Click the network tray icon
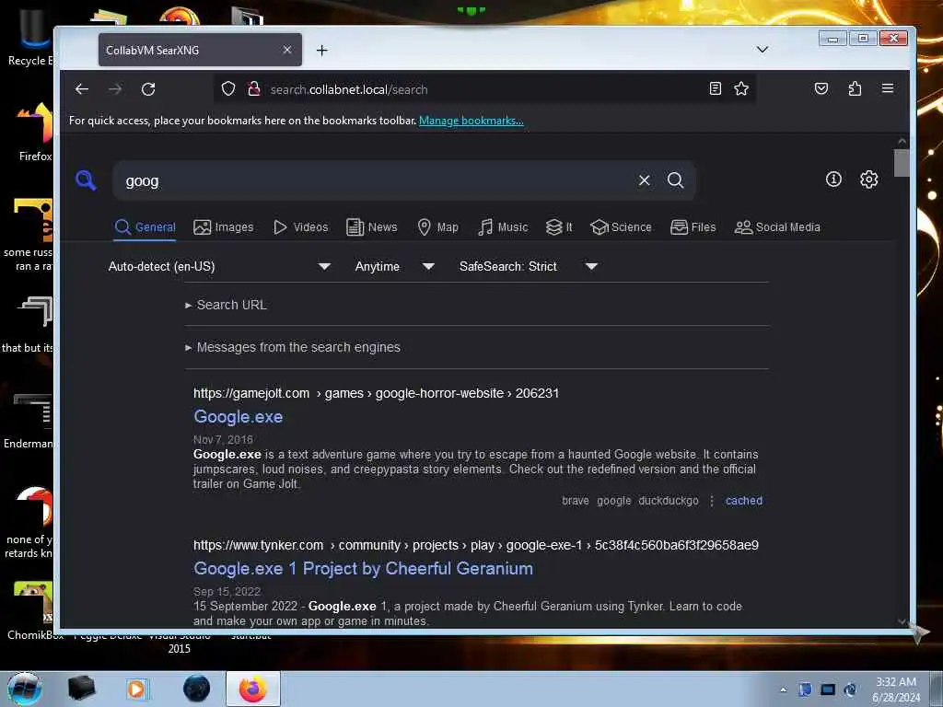This screenshot has height=707, width=943. click(828, 690)
